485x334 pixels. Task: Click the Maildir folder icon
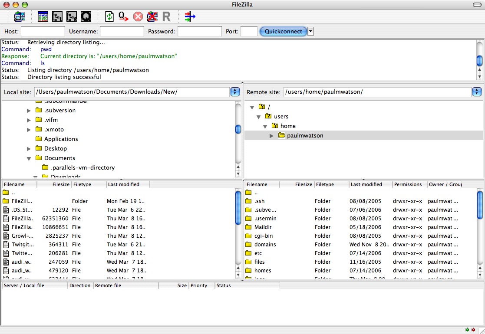[x=248, y=227]
